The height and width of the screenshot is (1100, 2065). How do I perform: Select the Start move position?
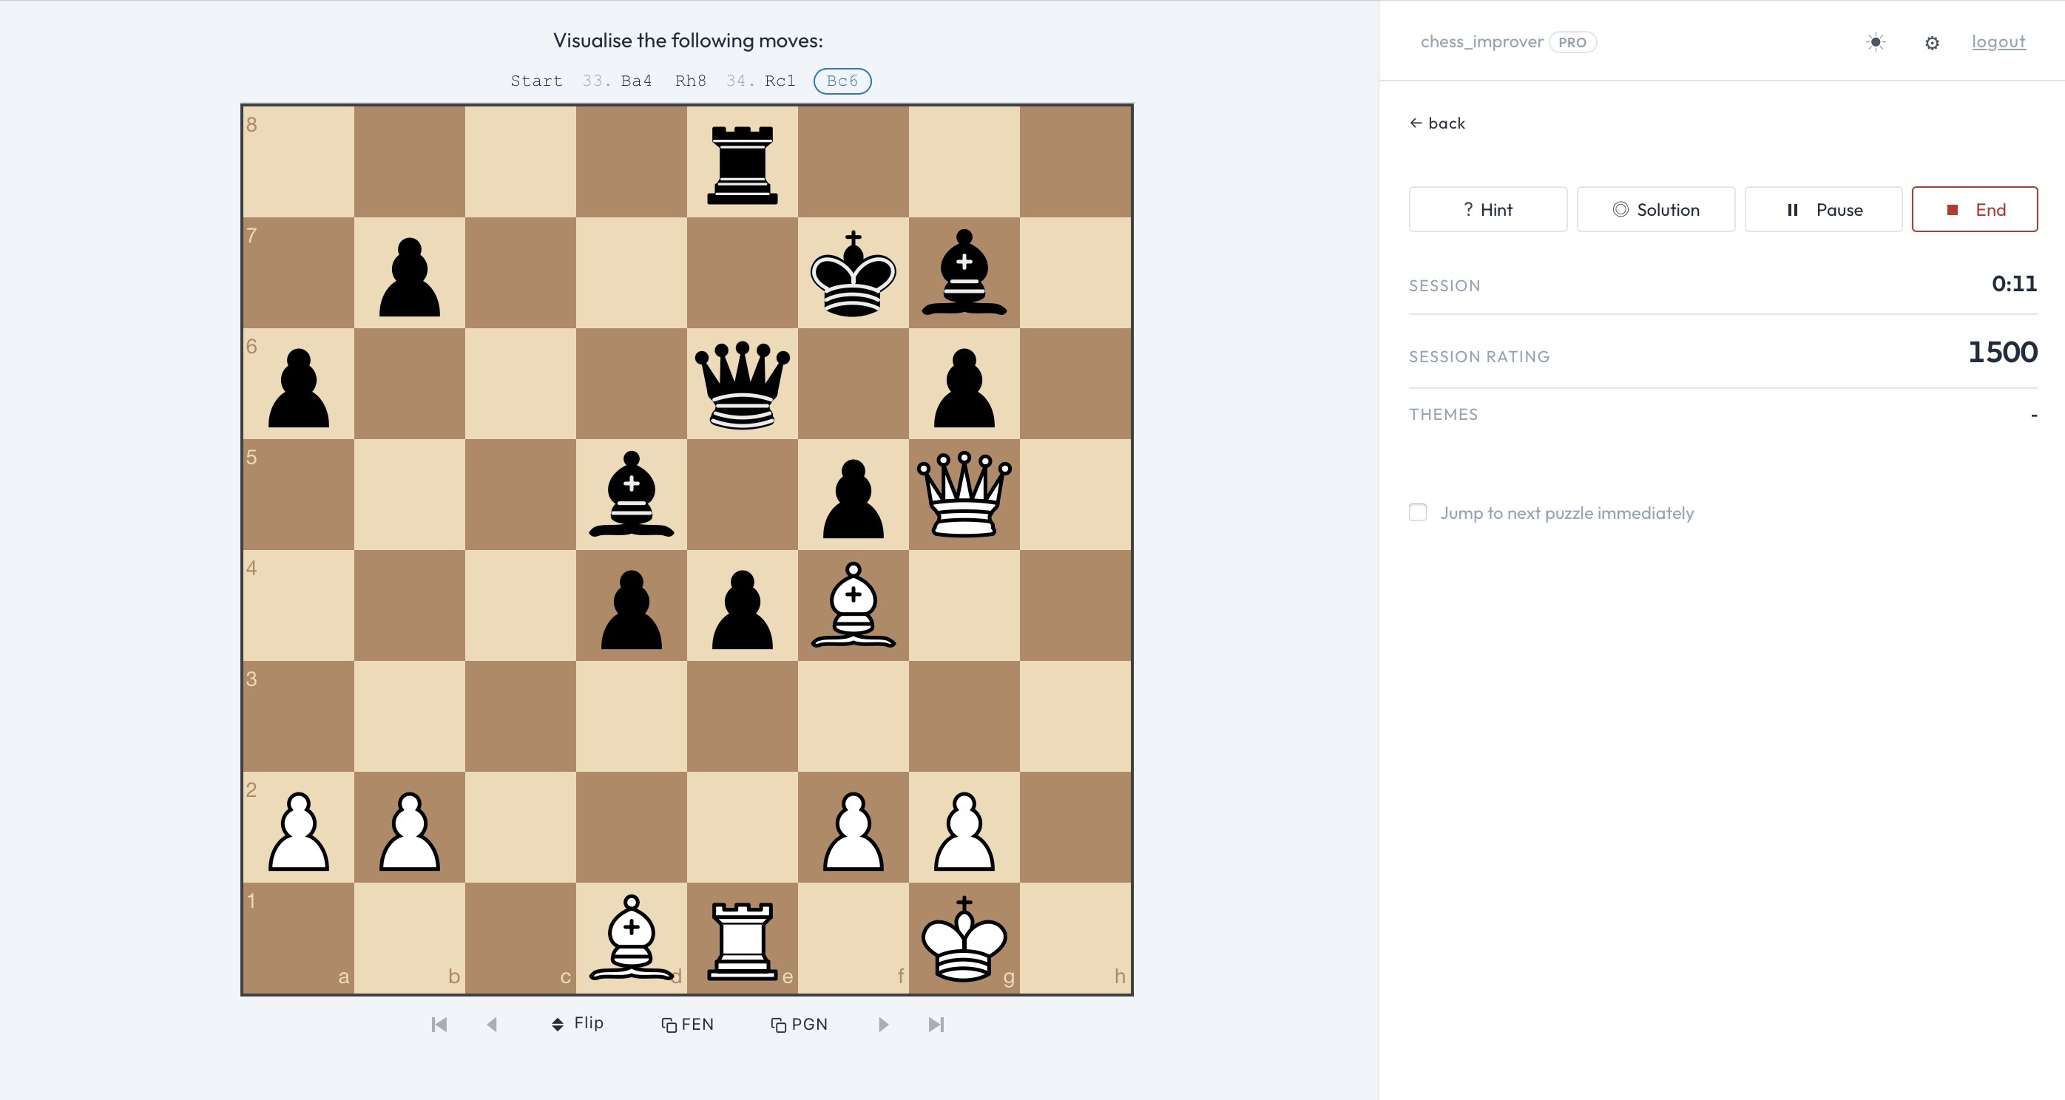[536, 81]
